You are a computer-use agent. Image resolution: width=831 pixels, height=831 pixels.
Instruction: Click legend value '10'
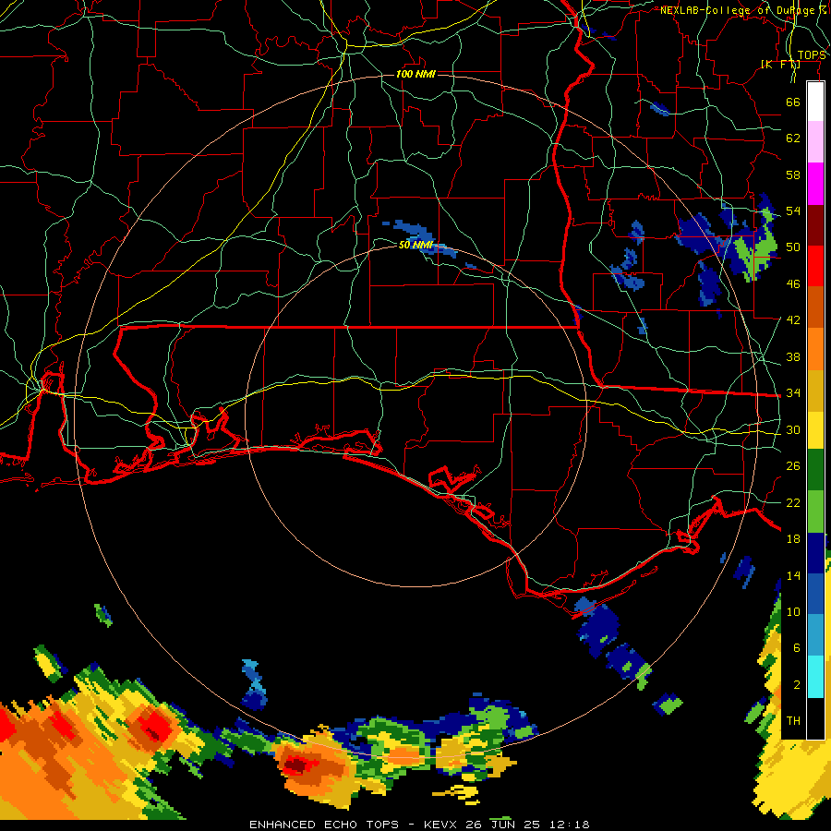click(x=793, y=612)
